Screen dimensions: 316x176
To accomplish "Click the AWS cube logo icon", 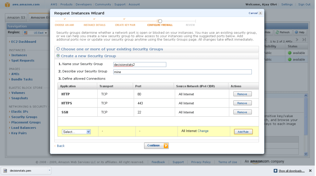I will 7,5.
